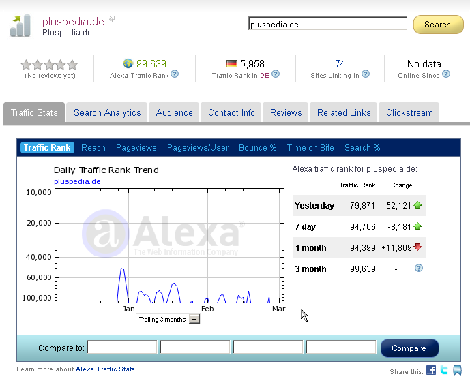Viewport: 470px width, 383px height.
Task: Click the change value +11,809
Action: click(x=396, y=247)
